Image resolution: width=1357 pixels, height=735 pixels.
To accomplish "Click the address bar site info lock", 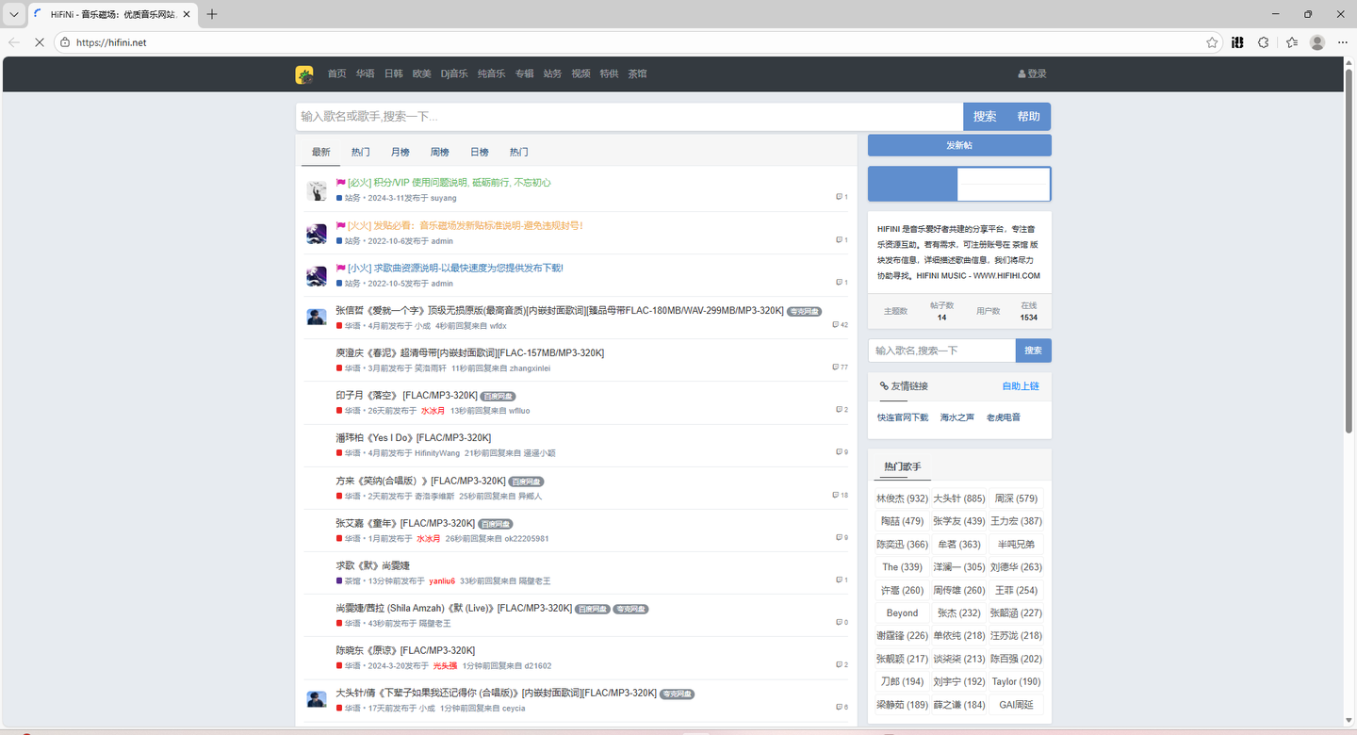I will coord(65,42).
